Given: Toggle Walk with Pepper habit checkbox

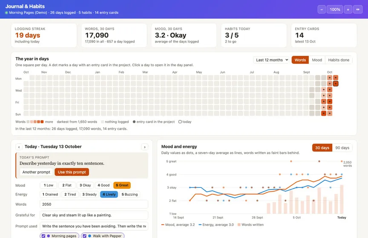Looking at the screenshot, I should 84,236.
